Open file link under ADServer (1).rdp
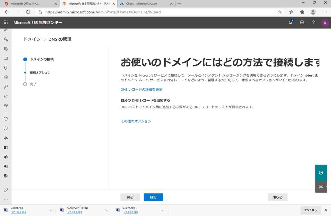 coord(75,212)
